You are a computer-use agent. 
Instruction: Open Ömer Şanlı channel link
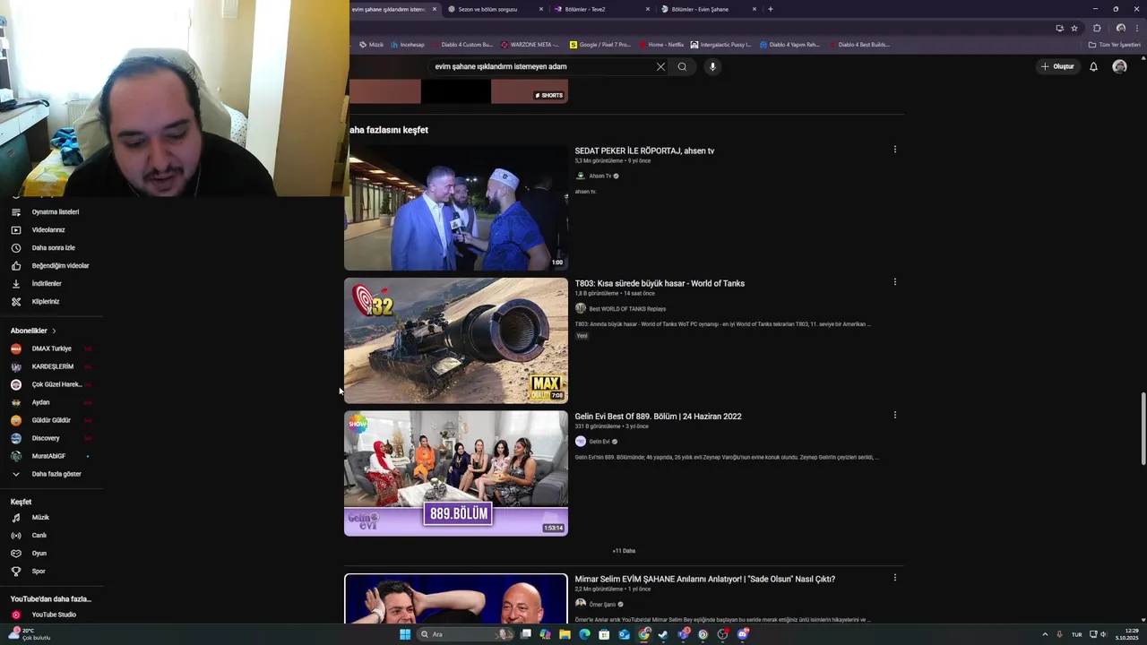click(x=602, y=605)
